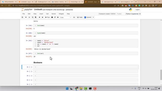Copy selected cells icon
The image size is (162, 91).
(x=33, y=17)
